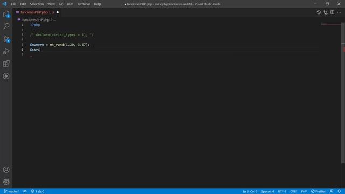The height and width of the screenshot is (194, 345).
Task: Click the $stri text on line 6
Action: (35, 50)
